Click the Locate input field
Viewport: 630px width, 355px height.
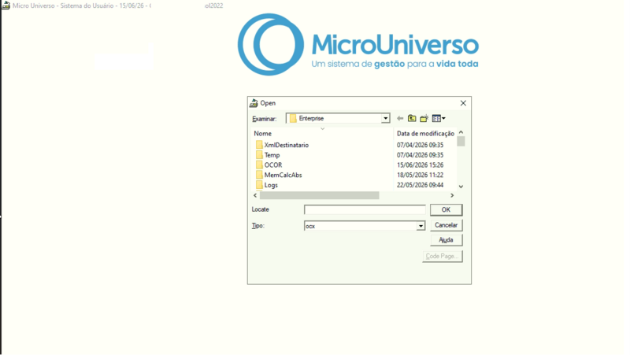pyautogui.click(x=365, y=209)
